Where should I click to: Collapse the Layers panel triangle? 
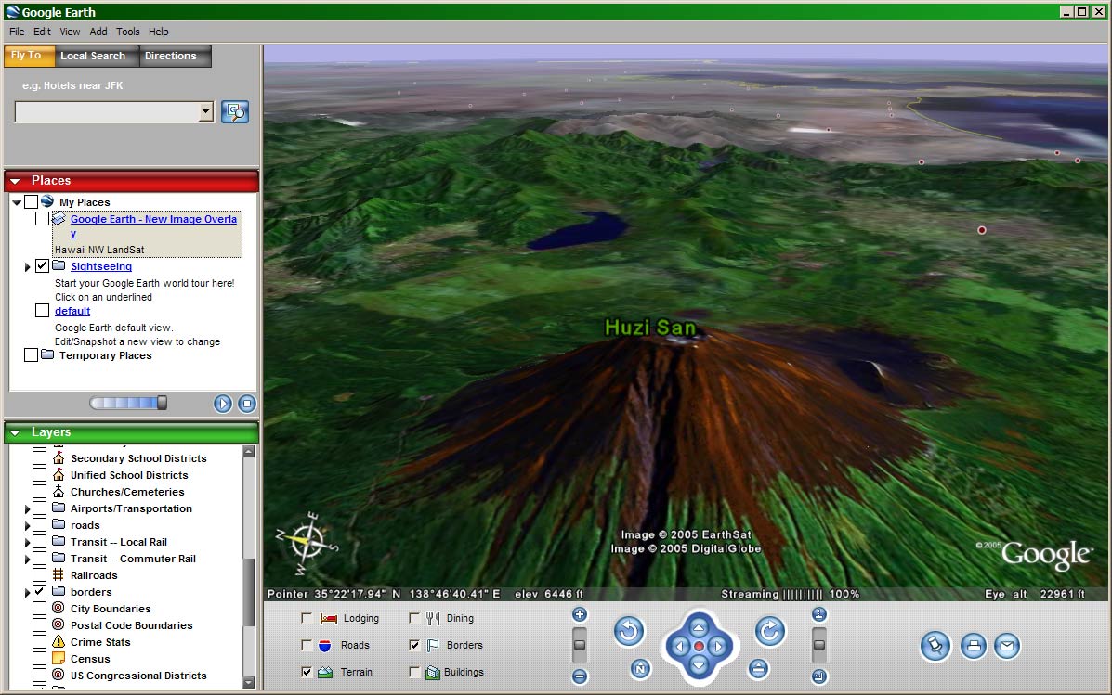(15, 433)
